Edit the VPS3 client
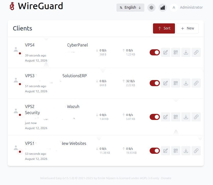The image size is (213, 185). pos(165,83)
